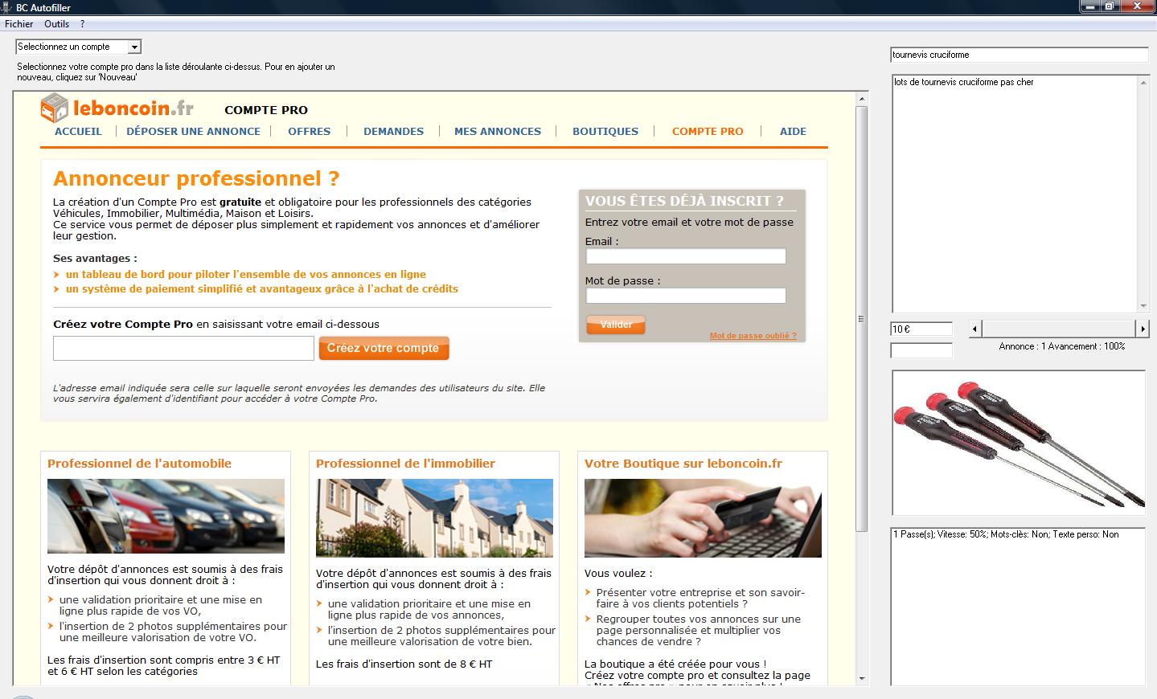Click the ad slider right arrow
The height and width of the screenshot is (699, 1157).
point(1143,329)
